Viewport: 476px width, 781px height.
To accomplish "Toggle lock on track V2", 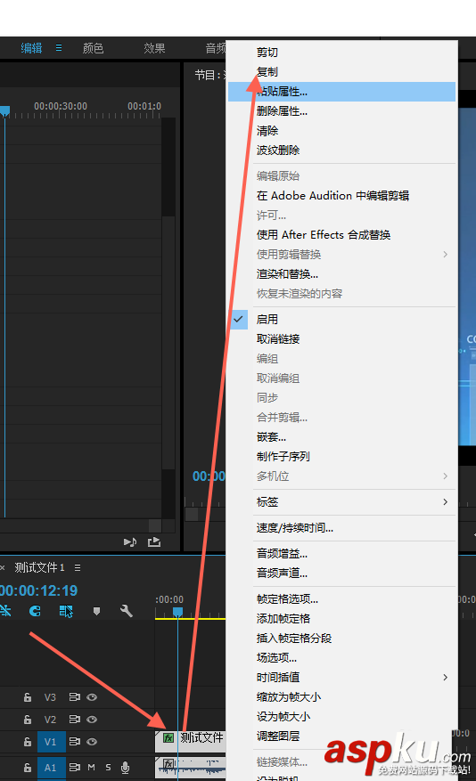I will pos(28,720).
